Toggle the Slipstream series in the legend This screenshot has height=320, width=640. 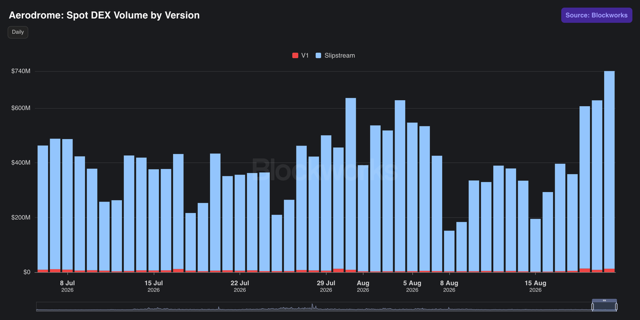pyautogui.click(x=335, y=55)
